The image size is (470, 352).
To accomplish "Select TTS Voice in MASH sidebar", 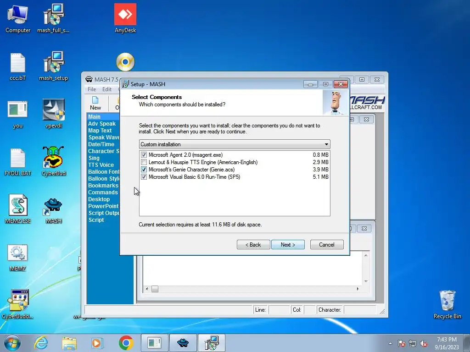I will click(x=101, y=165).
